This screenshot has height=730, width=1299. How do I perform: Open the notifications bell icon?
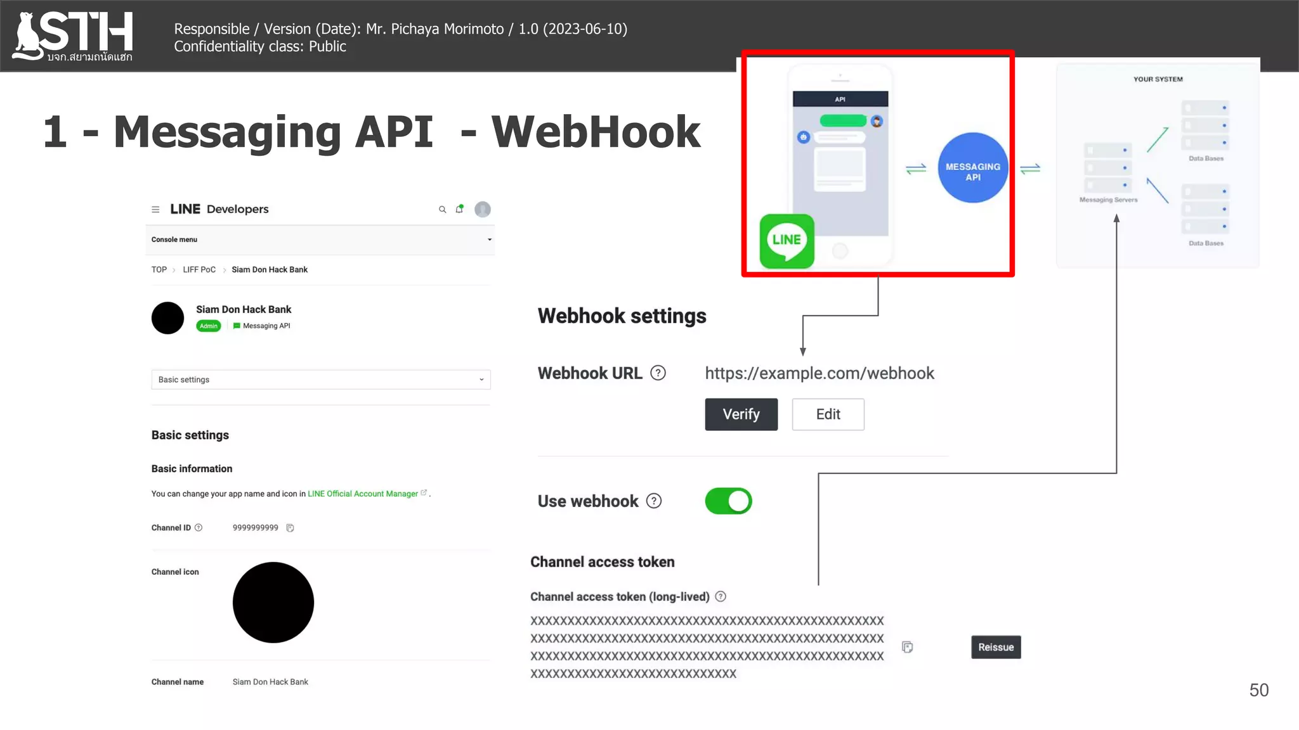(x=459, y=208)
